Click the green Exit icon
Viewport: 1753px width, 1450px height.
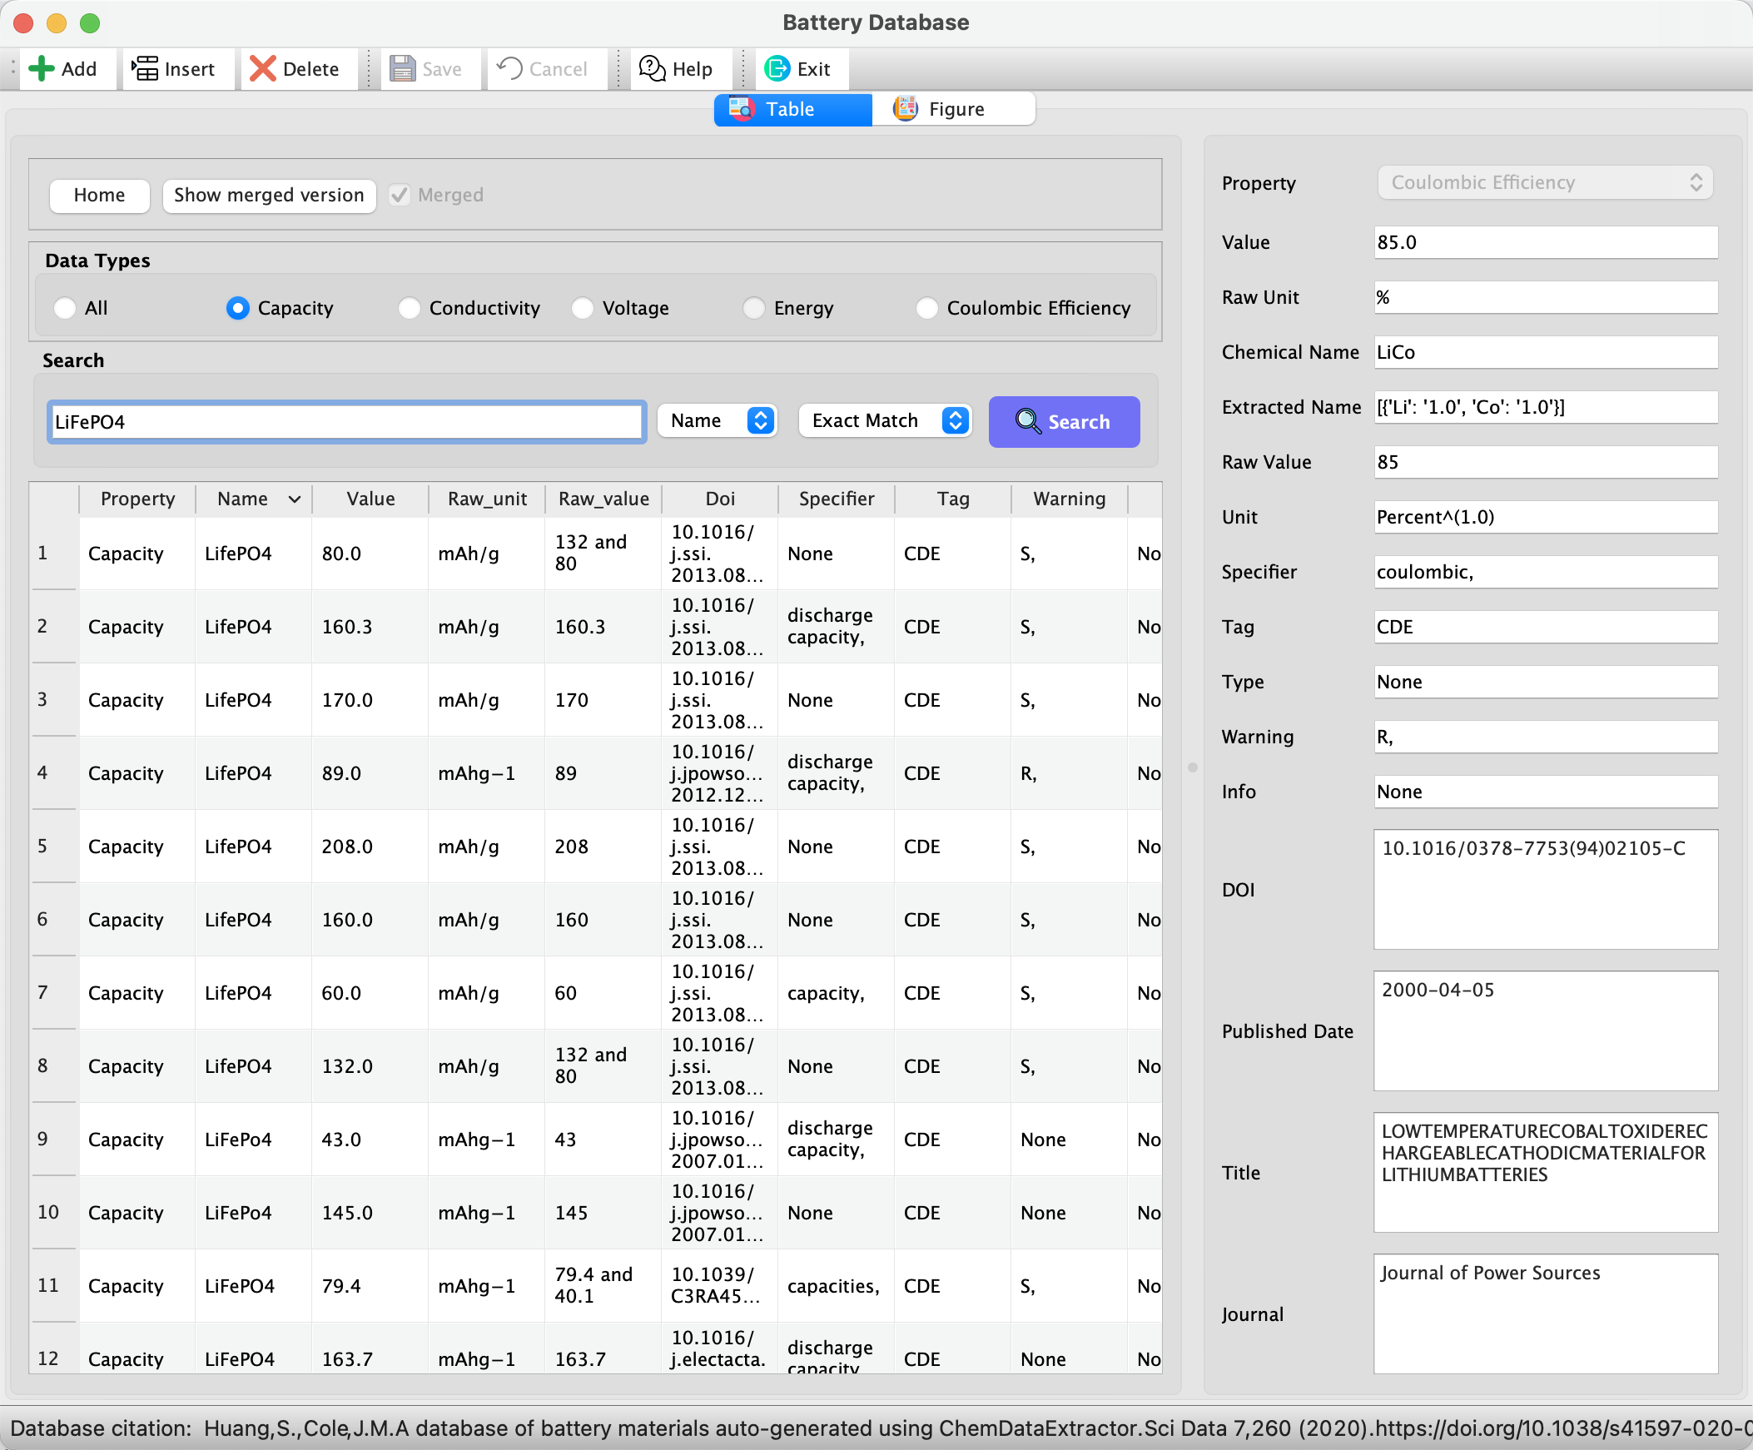pyautogui.click(x=777, y=68)
